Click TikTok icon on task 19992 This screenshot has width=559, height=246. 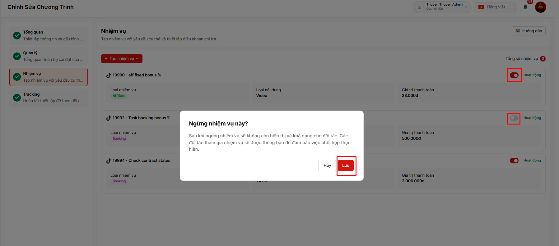(109, 118)
